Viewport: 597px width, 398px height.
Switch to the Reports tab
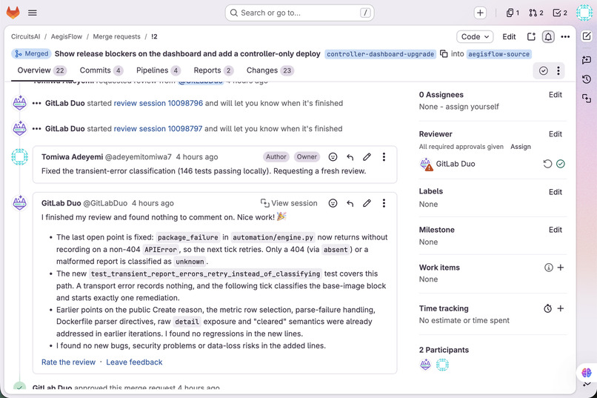pyautogui.click(x=213, y=70)
